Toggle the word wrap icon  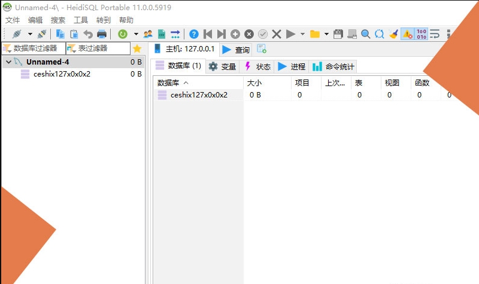point(435,34)
